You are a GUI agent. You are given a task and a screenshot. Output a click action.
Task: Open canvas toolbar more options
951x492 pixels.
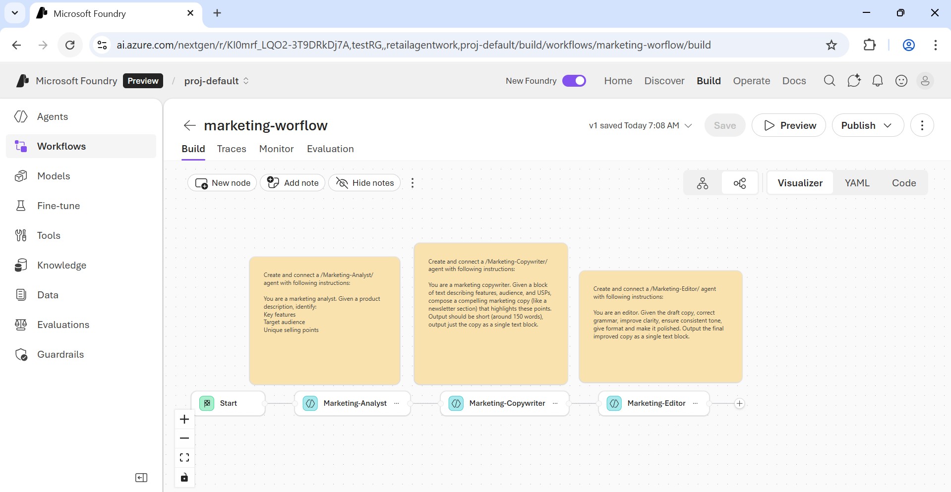(413, 183)
